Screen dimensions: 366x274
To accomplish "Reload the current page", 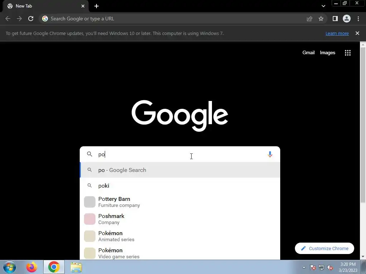I will pos(31,19).
